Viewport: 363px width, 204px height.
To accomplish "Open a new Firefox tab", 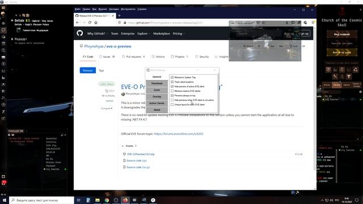I will tap(119, 15).
